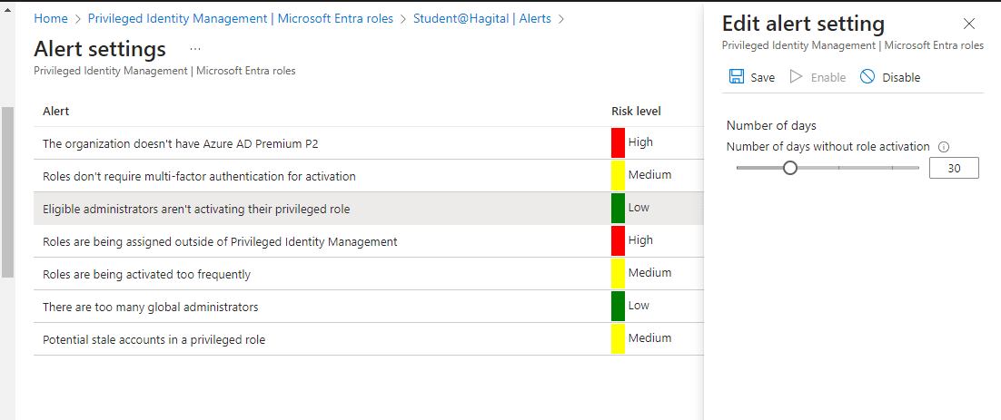Click the info icon beside role activation label
The image size is (1001, 420).
click(x=944, y=147)
